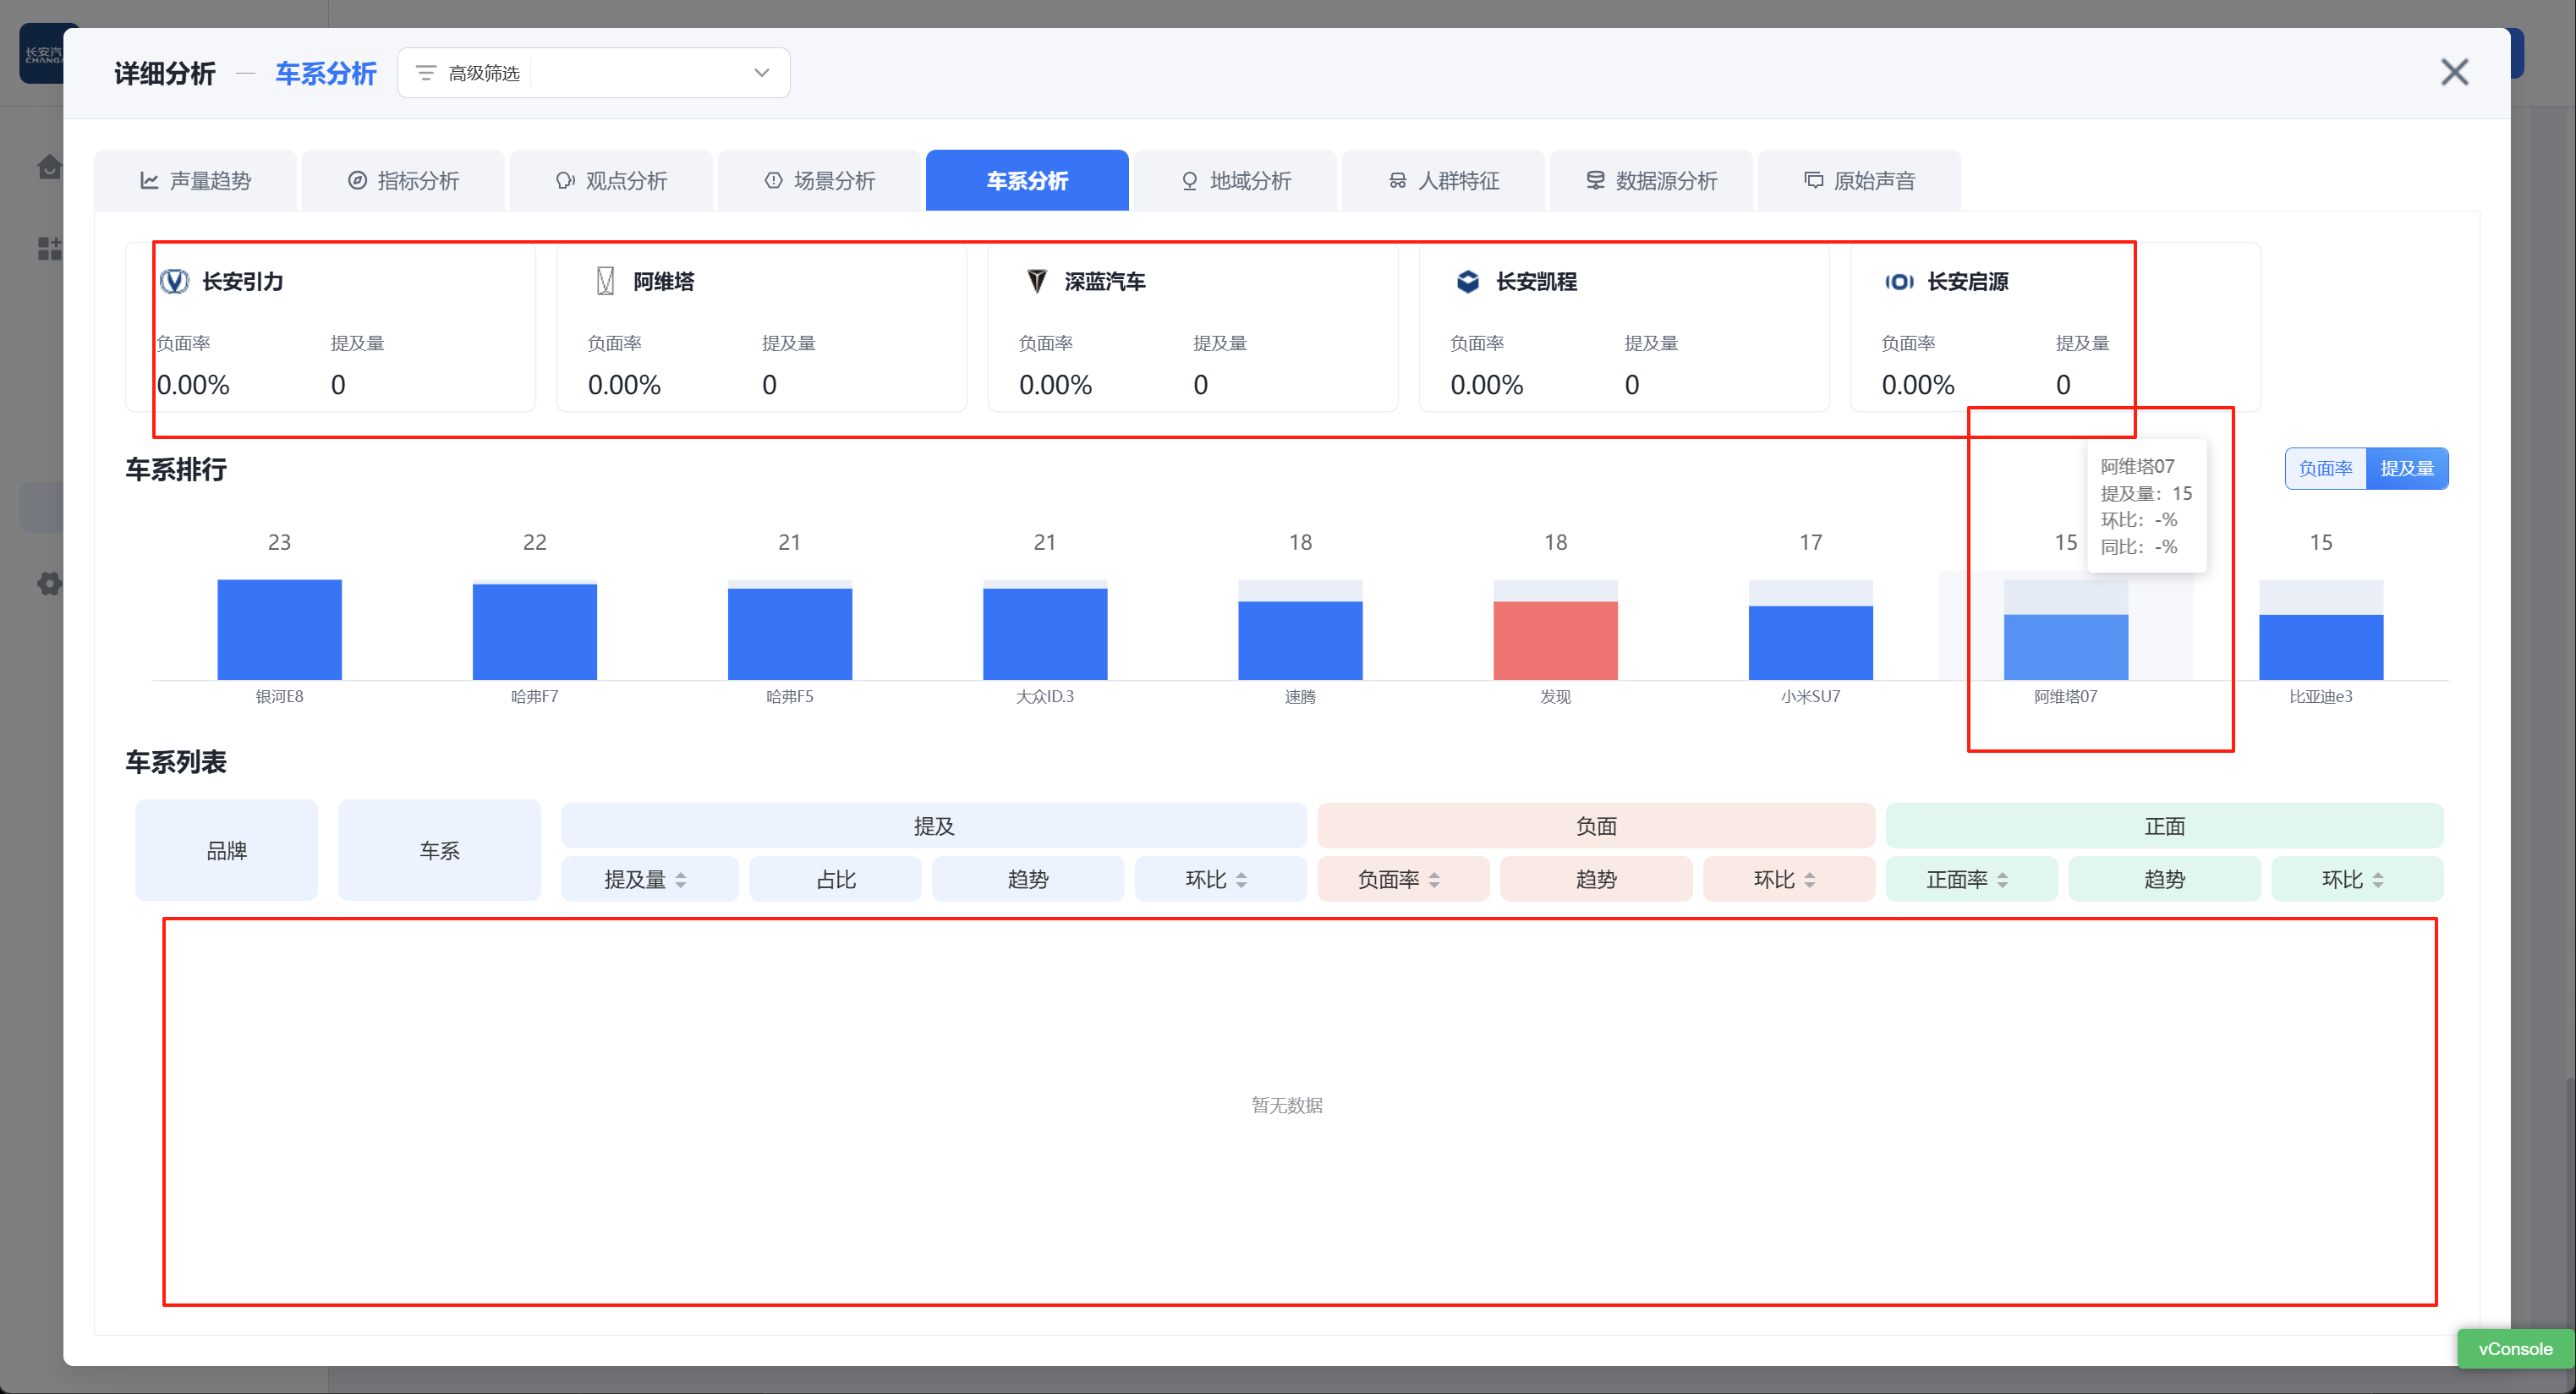Click the 长安引力 brand logo icon

point(174,281)
